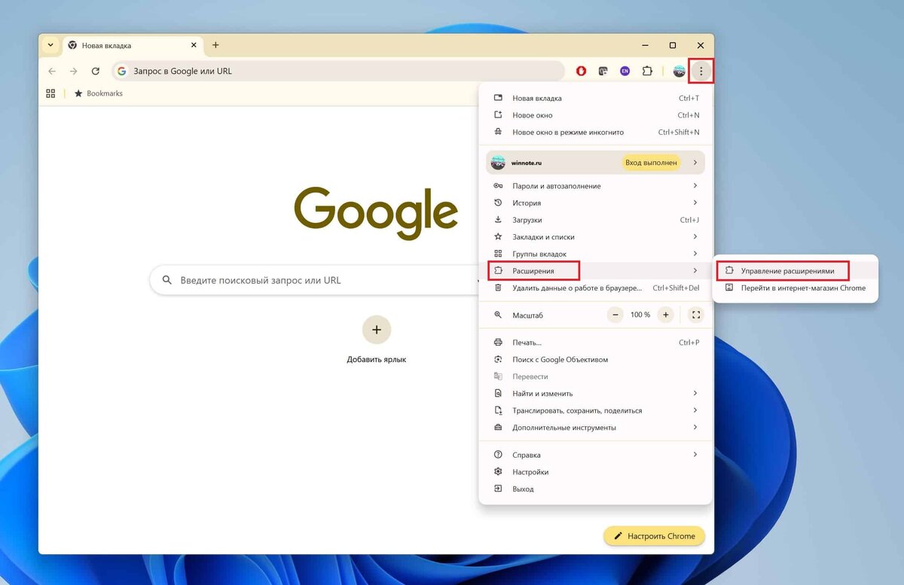Open Новое окно в режиме инкогнито
The height and width of the screenshot is (585, 904).
click(x=595, y=133)
